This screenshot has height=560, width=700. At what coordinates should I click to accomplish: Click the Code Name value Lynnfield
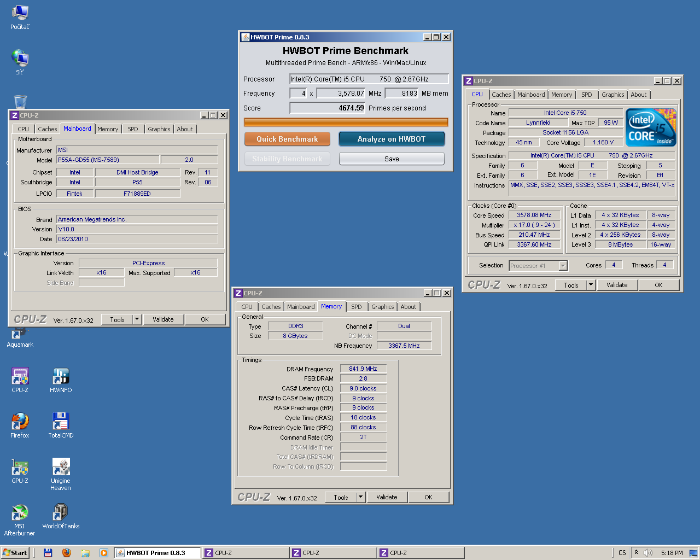click(x=538, y=122)
